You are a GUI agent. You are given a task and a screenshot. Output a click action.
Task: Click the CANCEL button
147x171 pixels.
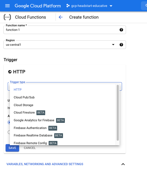[x=30, y=148]
